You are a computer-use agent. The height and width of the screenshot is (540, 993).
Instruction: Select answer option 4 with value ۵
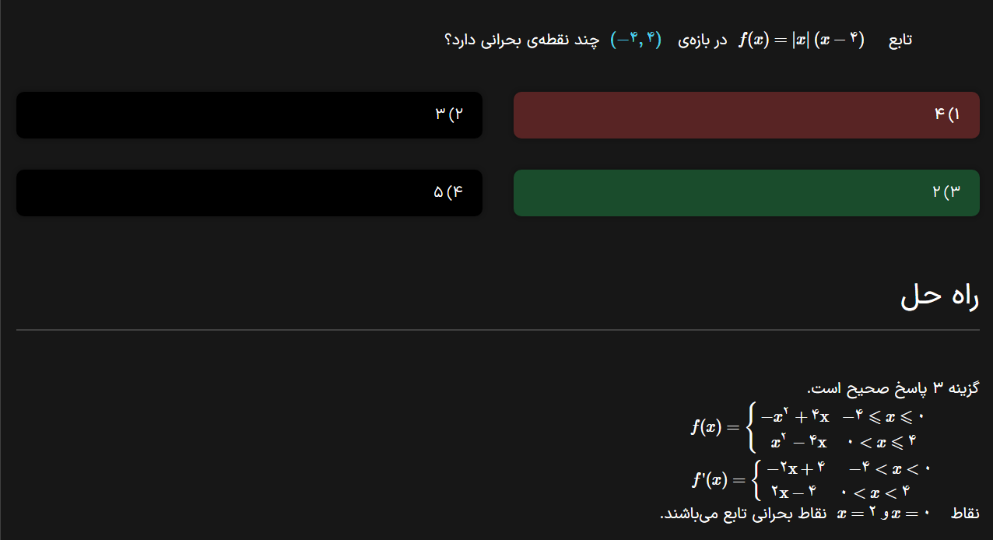tap(249, 193)
